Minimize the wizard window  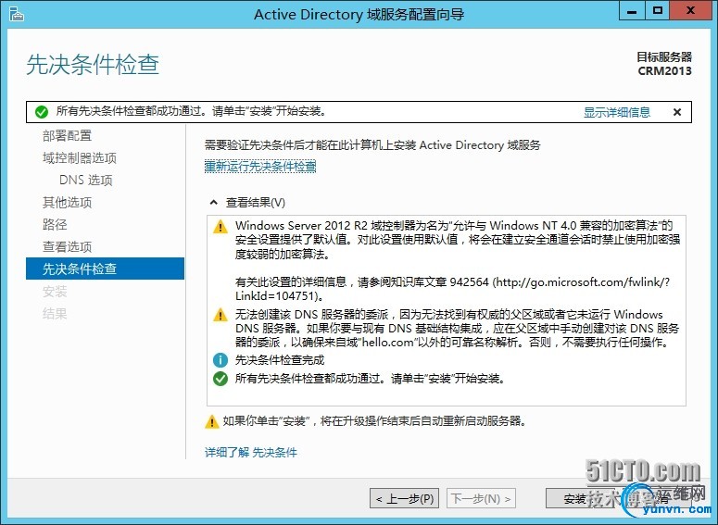pyautogui.click(x=632, y=11)
